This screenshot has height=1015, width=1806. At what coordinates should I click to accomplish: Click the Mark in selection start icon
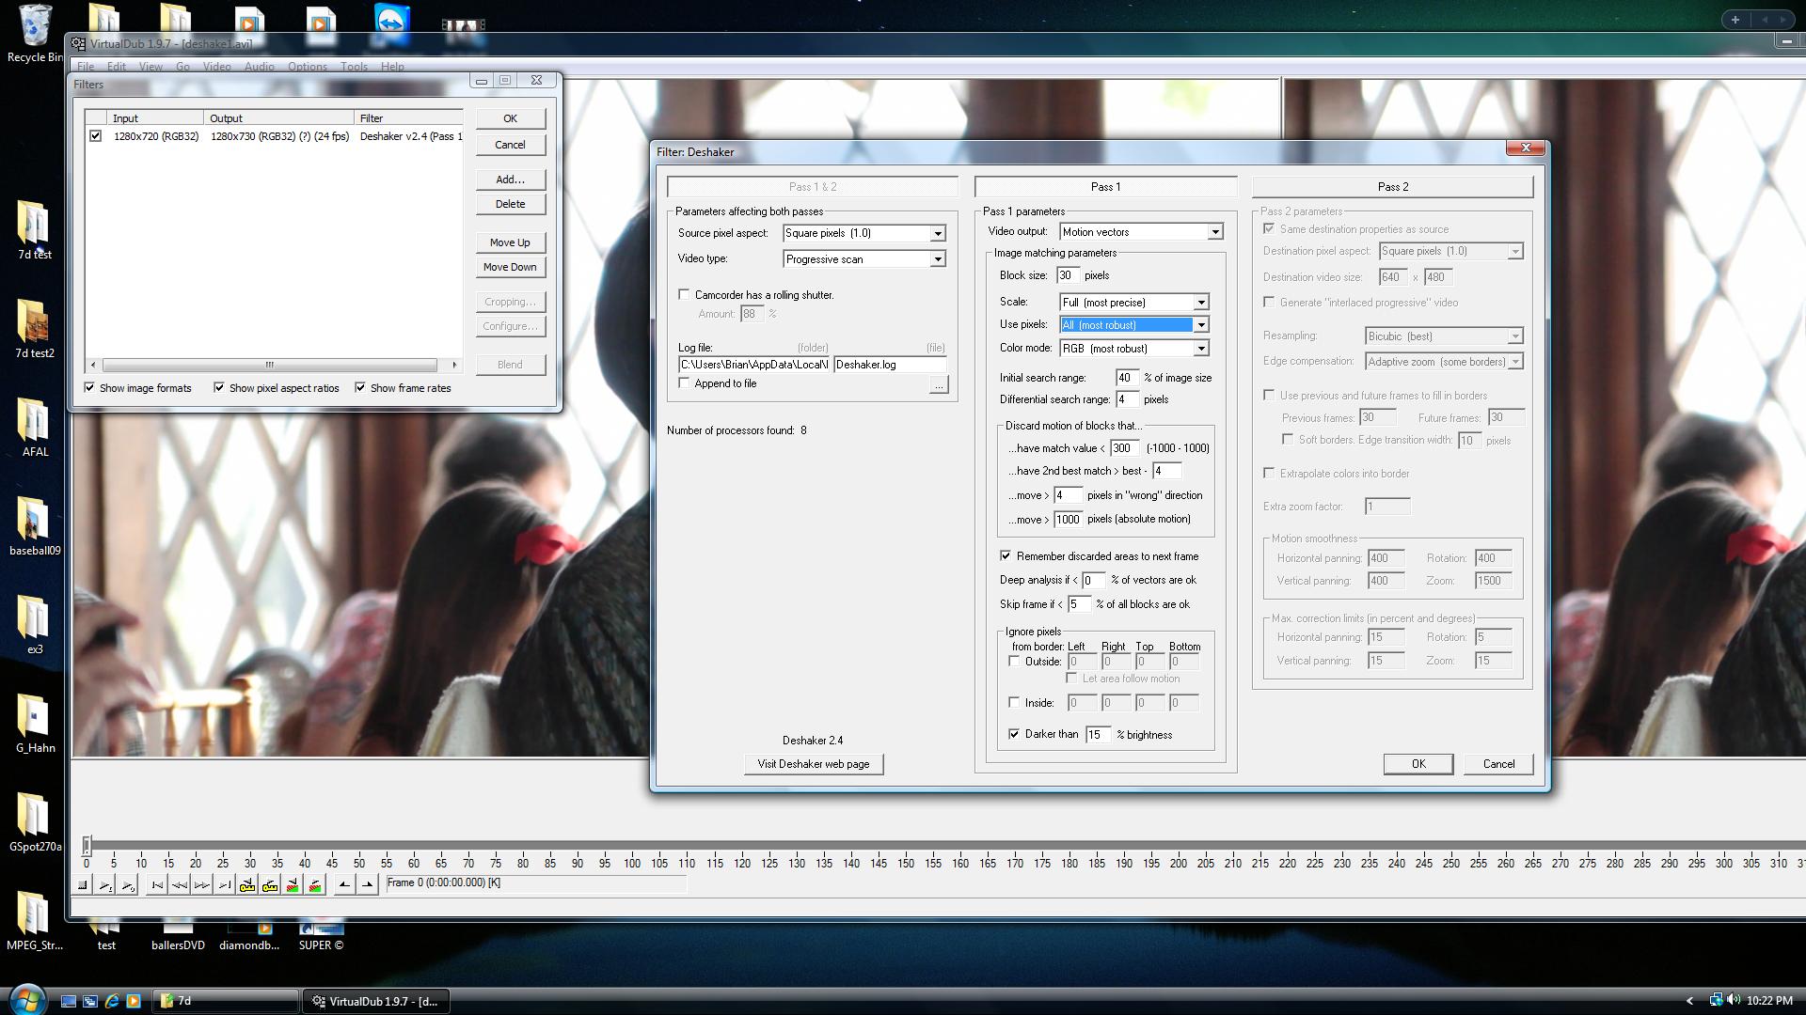point(344,884)
